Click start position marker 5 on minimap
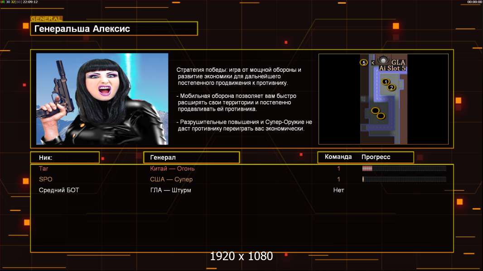Image resolution: width=483 pixels, height=271 pixels. (x=364, y=63)
